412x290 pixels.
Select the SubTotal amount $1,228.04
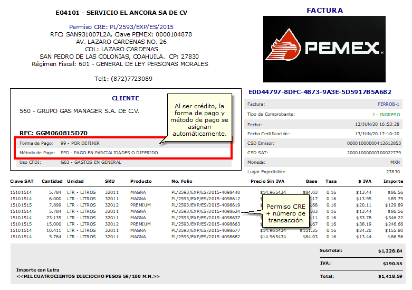(390, 251)
